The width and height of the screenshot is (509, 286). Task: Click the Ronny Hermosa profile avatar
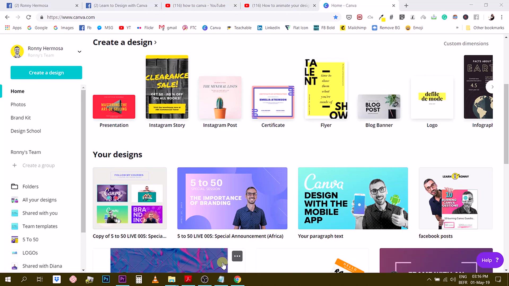(x=17, y=51)
